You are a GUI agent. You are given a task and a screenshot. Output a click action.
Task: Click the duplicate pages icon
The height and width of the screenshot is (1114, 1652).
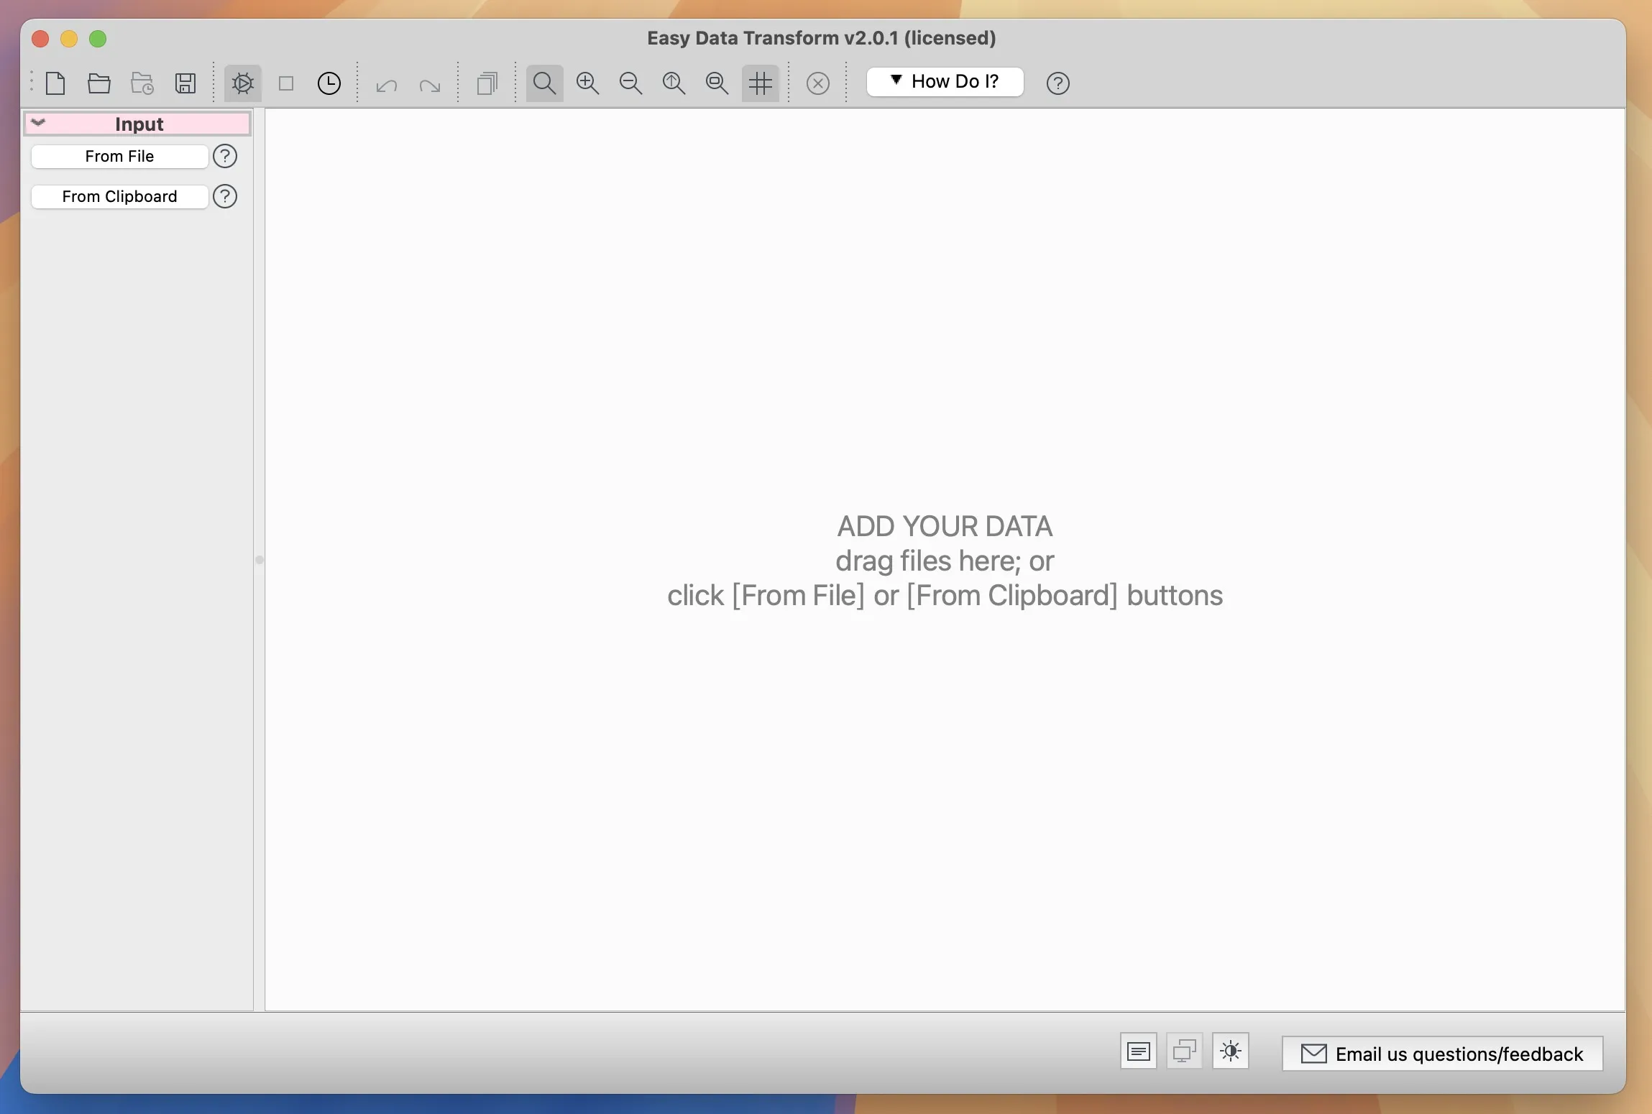click(487, 83)
